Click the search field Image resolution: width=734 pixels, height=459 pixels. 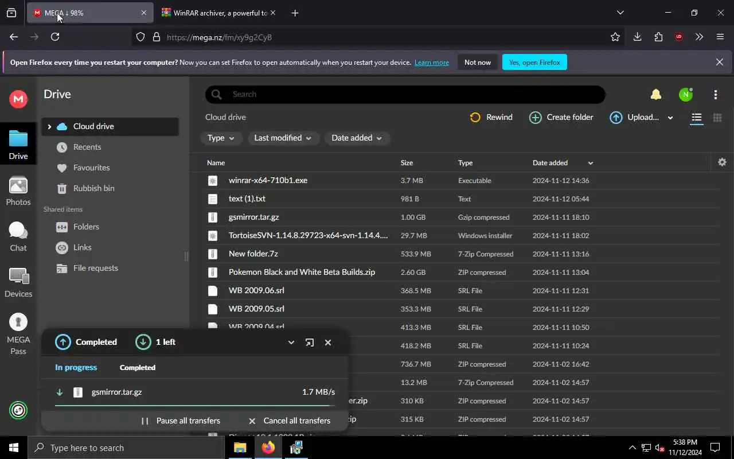tap(405, 94)
